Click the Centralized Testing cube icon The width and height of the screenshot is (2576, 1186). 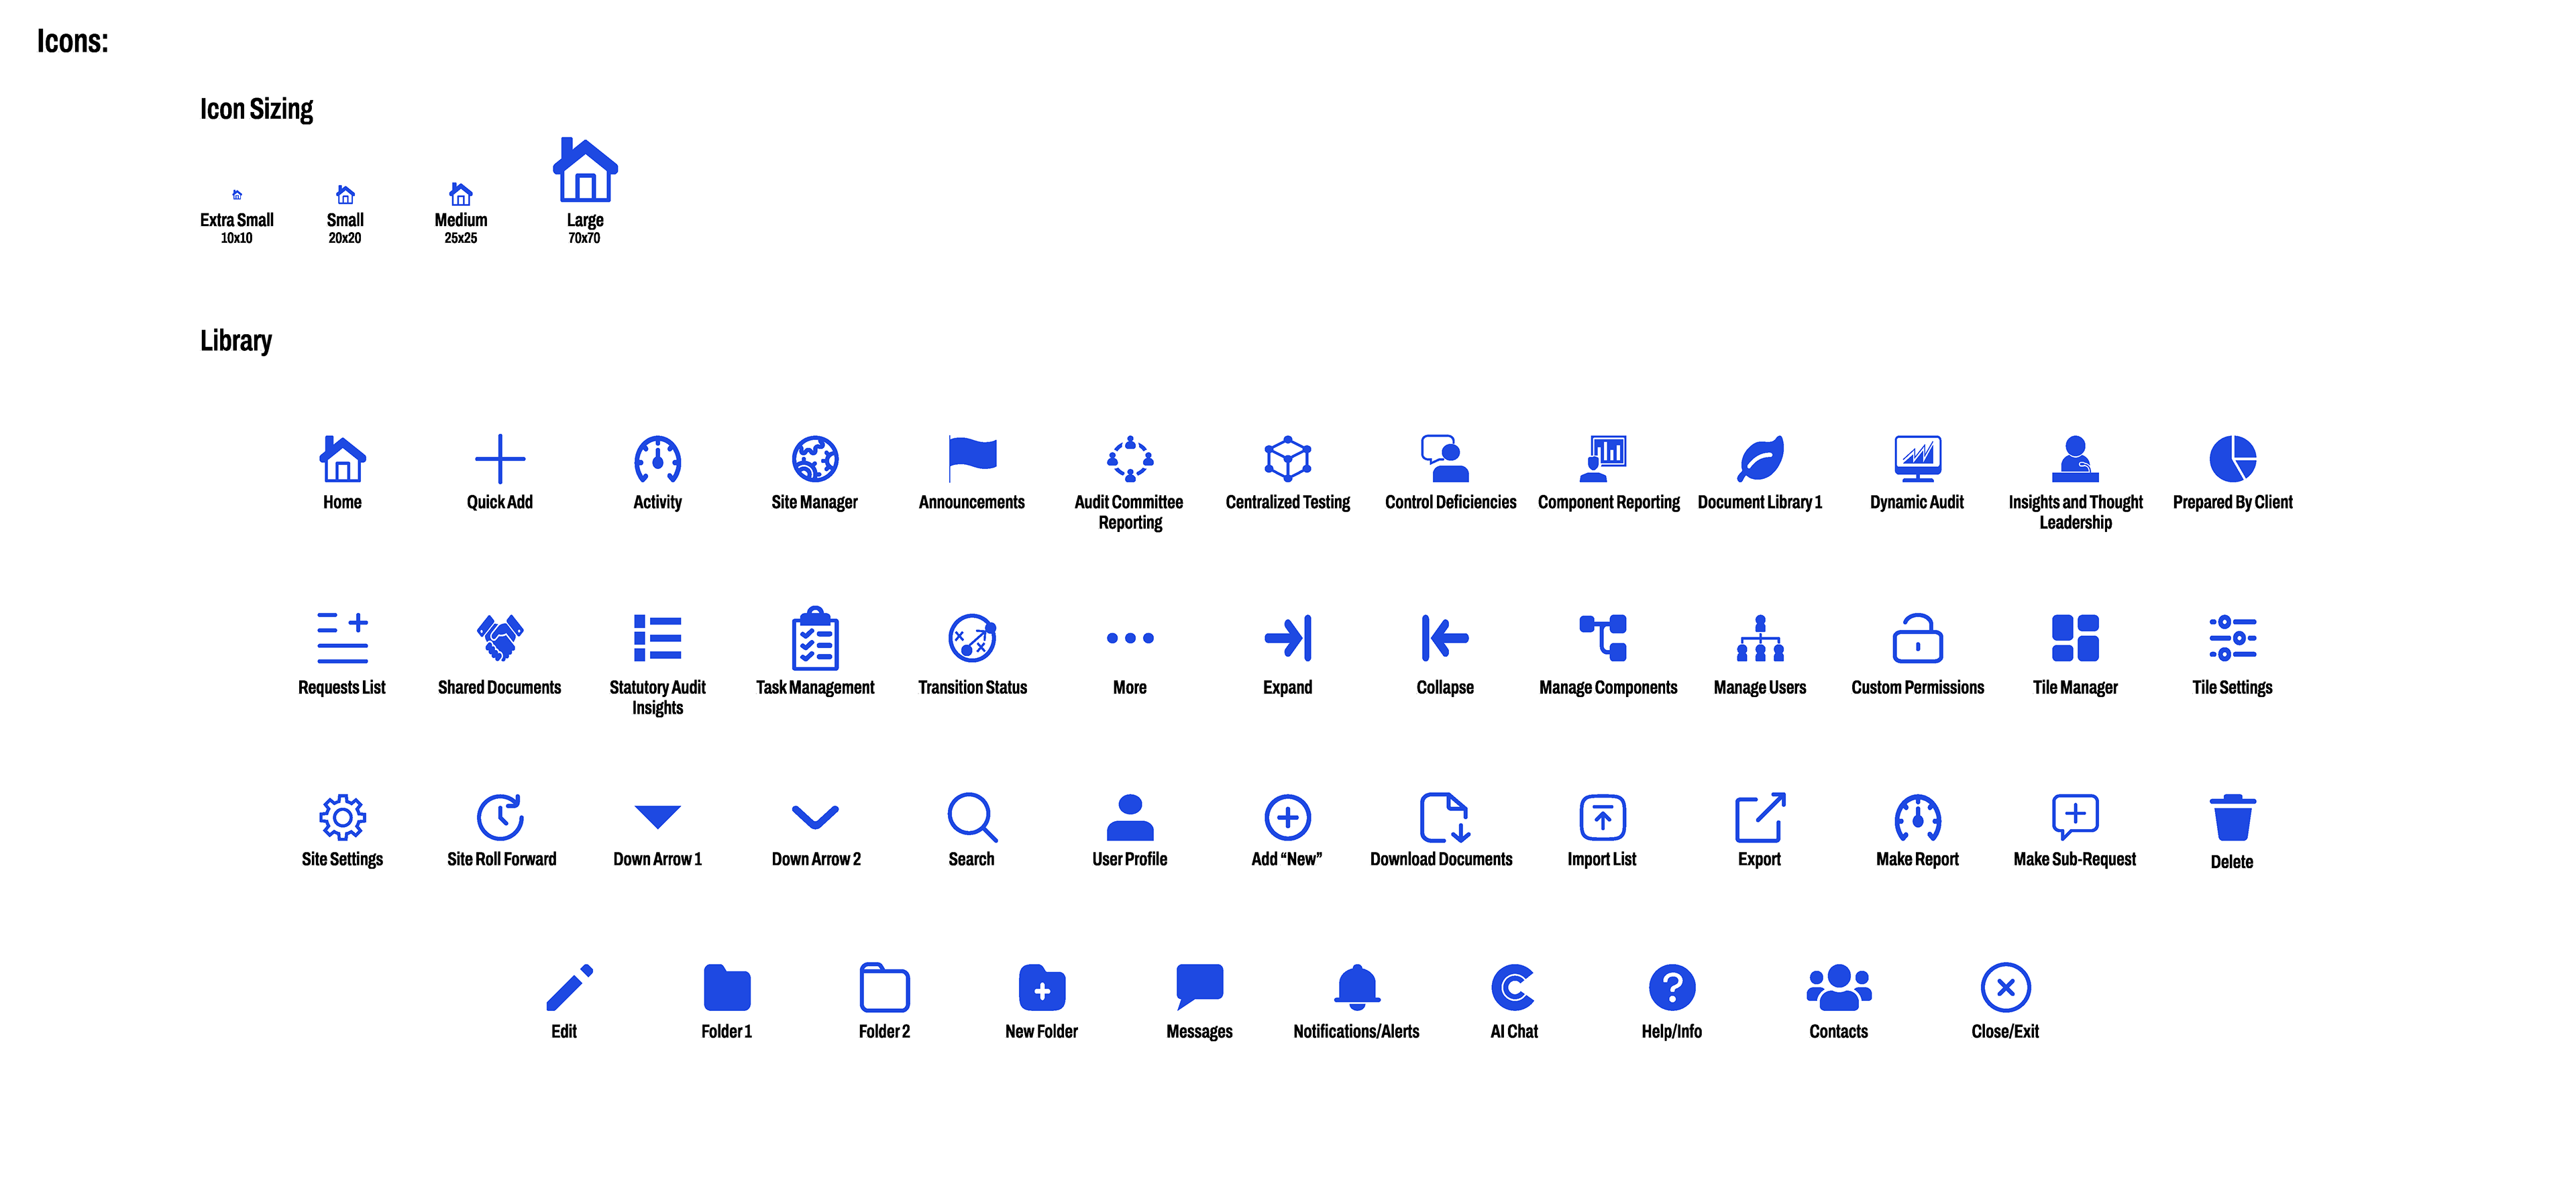tap(1288, 459)
